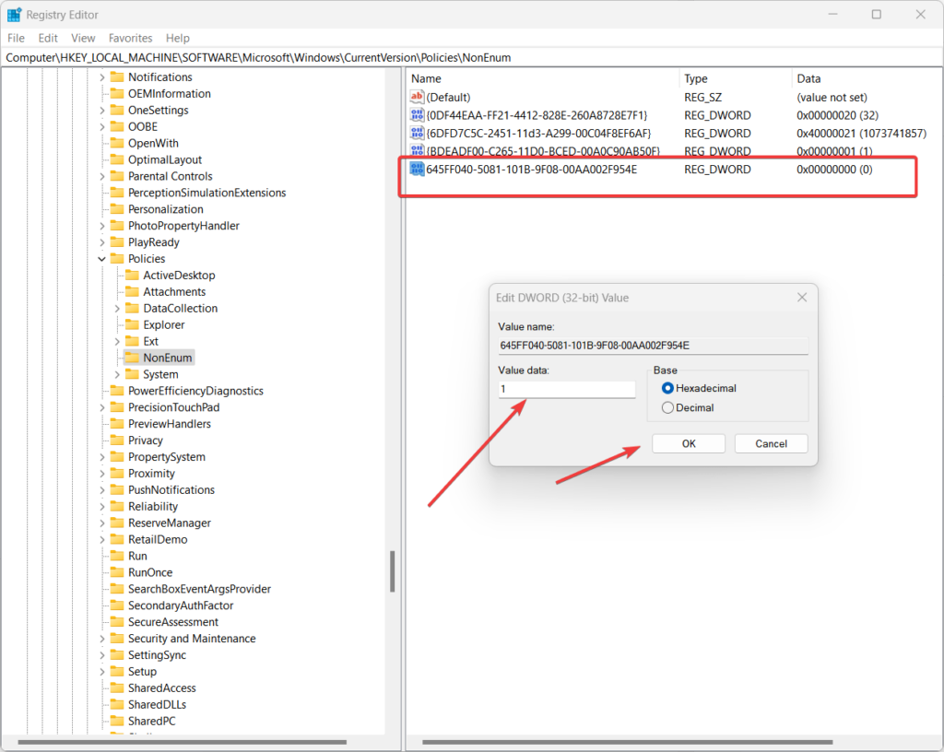
Task: Open the File menu
Action: pos(17,38)
